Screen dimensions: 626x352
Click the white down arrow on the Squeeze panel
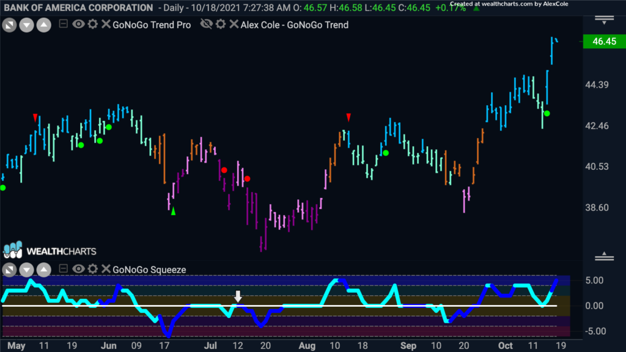[x=238, y=296]
